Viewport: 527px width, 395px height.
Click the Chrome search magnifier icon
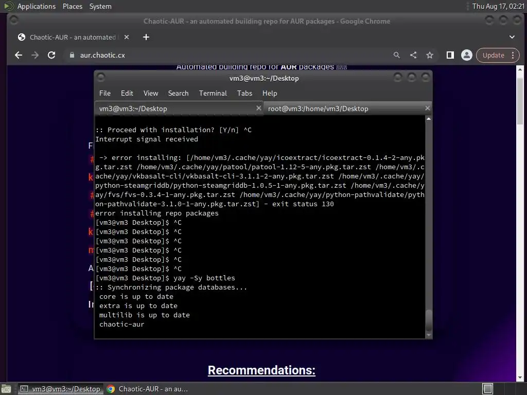point(397,55)
